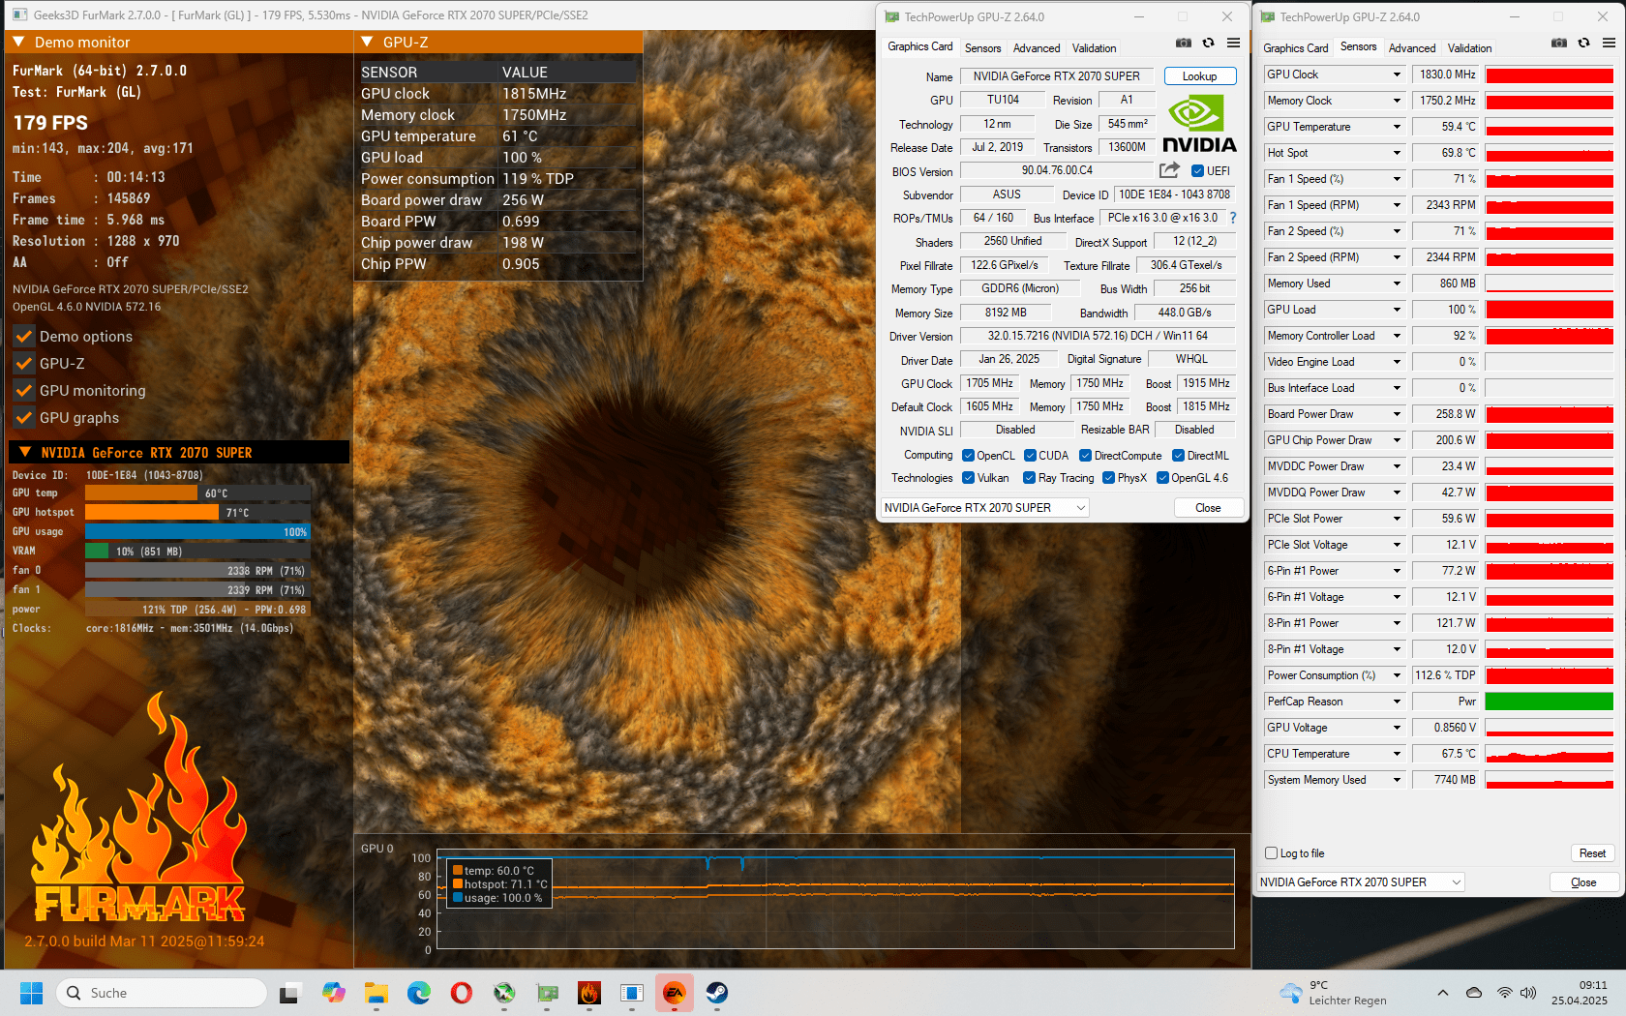Launch Microsoft Edge from the taskbar
This screenshot has width=1626, height=1016.
coord(419,993)
